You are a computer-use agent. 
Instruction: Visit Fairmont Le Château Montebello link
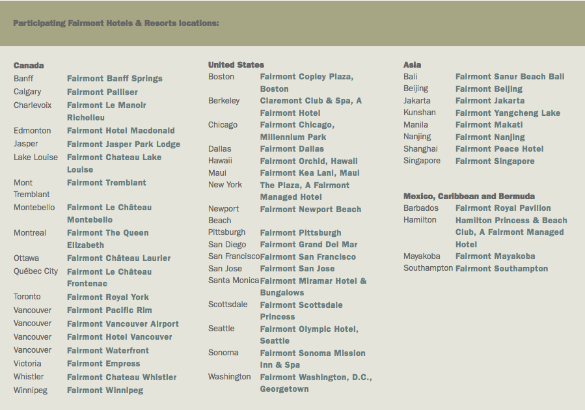tap(109, 213)
